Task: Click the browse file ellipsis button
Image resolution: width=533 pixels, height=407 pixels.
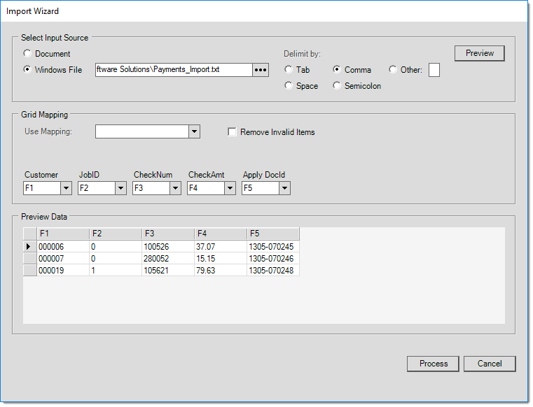Action: (261, 70)
